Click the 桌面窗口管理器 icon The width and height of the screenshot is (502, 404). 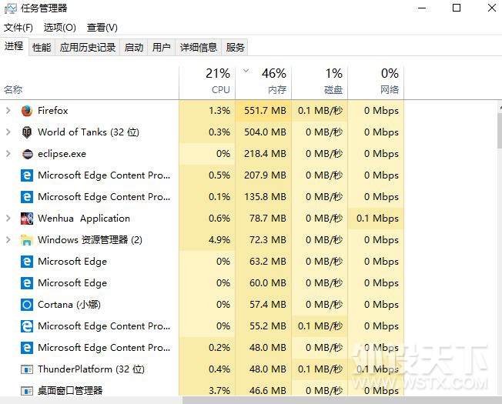pyautogui.click(x=27, y=391)
